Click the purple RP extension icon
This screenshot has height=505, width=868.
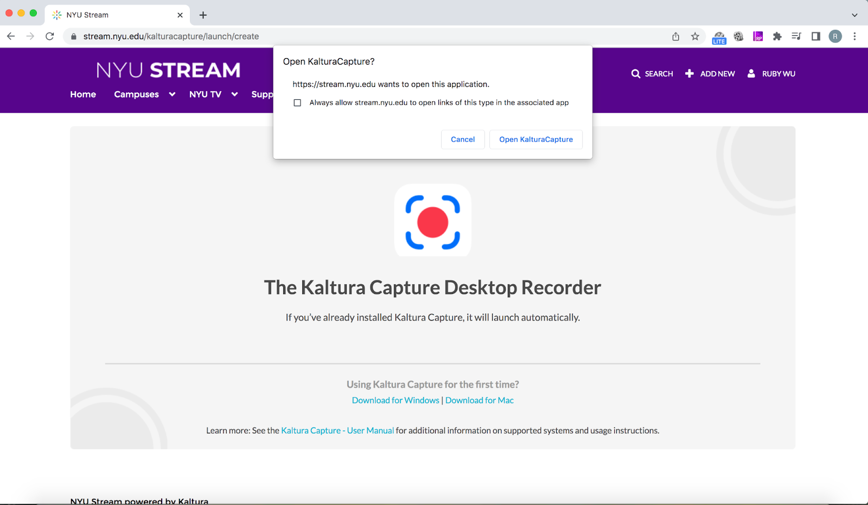pyautogui.click(x=758, y=36)
